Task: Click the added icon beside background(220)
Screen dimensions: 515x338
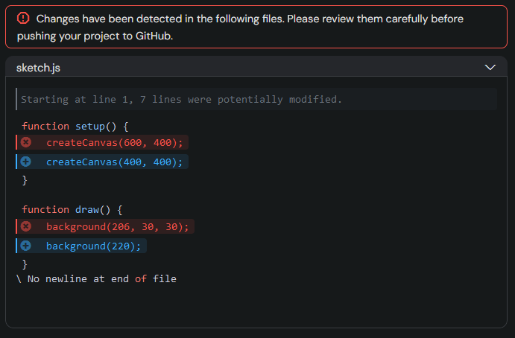Action: pyautogui.click(x=26, y=246)
